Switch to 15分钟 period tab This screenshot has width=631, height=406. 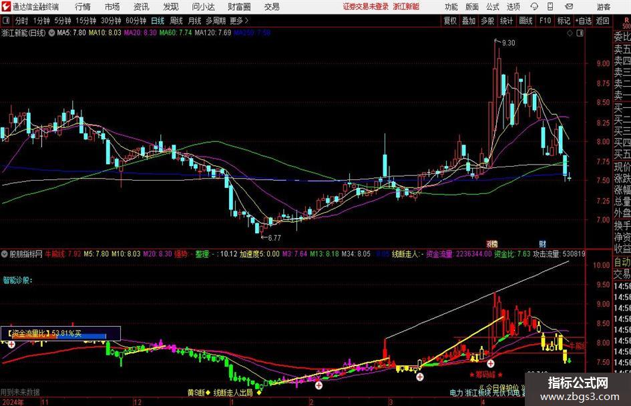pyautogui.click(x=85, y=21)
